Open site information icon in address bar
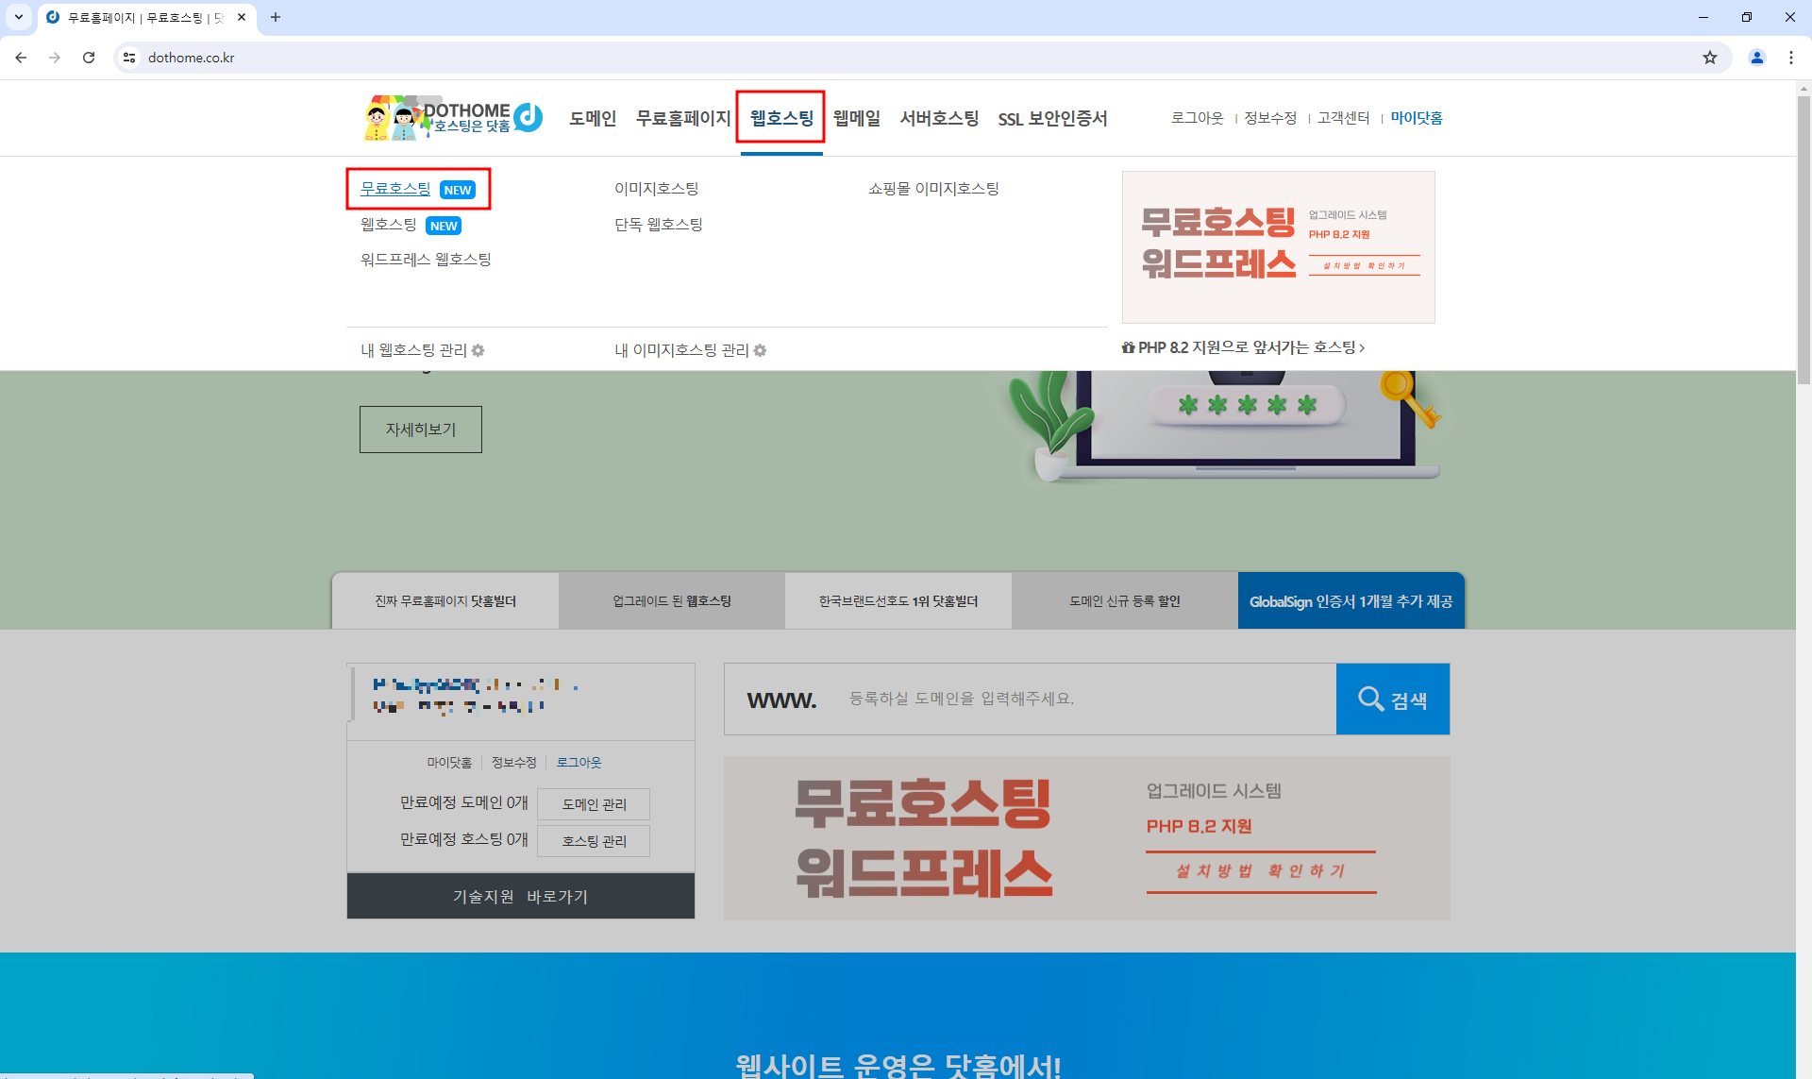Viewport: 1812px width, 1079px height. click(129, 58)
